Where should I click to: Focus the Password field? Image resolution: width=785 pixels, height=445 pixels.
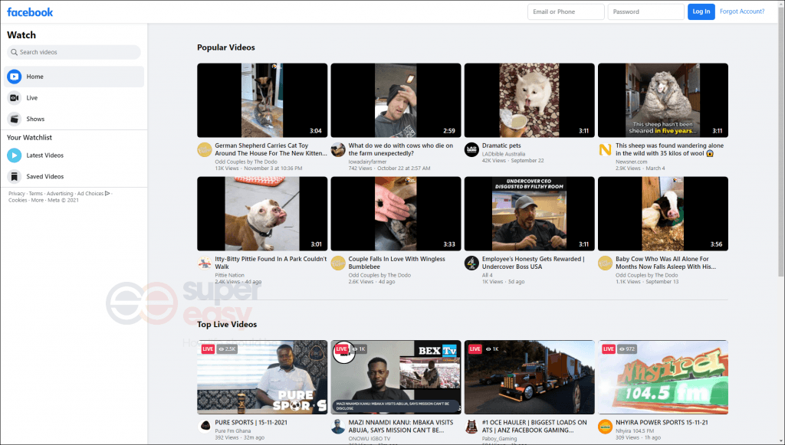click(x=645, y=11)
